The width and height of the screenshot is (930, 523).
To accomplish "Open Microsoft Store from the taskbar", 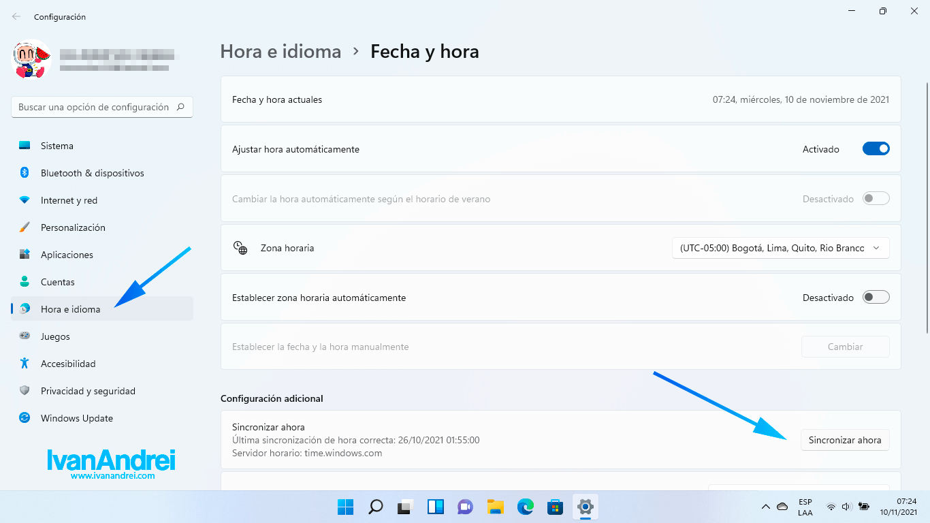I will click(555, 507).
